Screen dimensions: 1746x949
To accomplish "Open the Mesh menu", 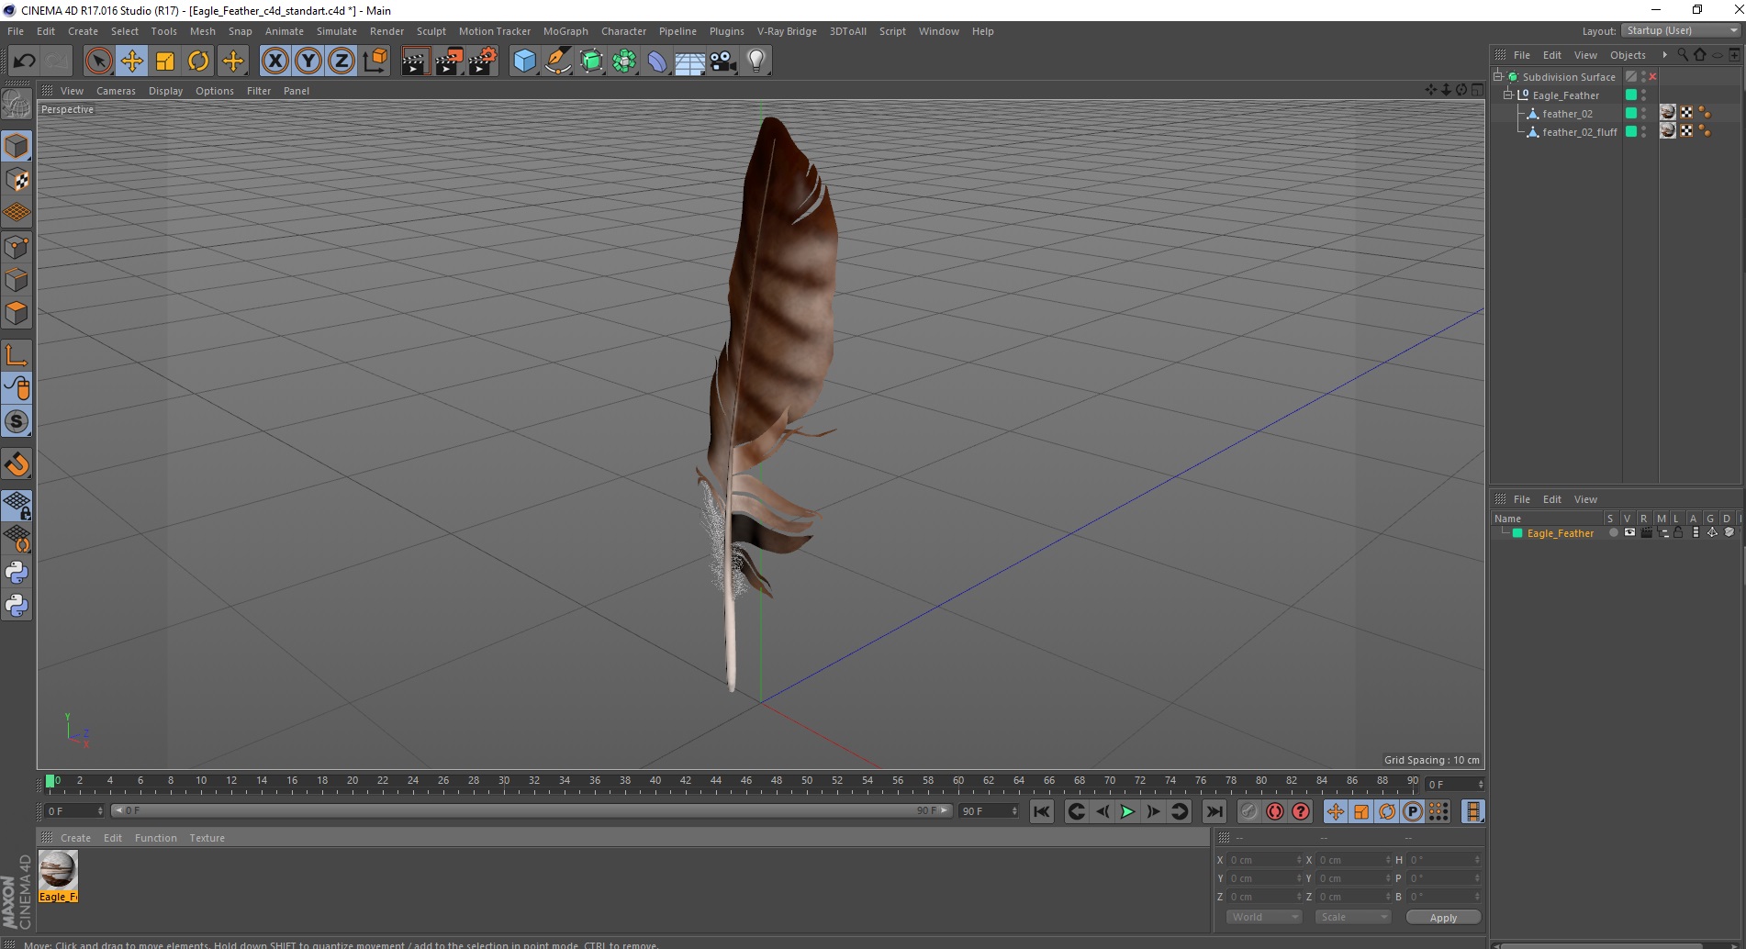I will coord(202,31).
